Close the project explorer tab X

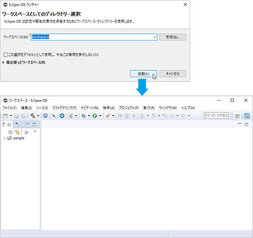[9, 125]
